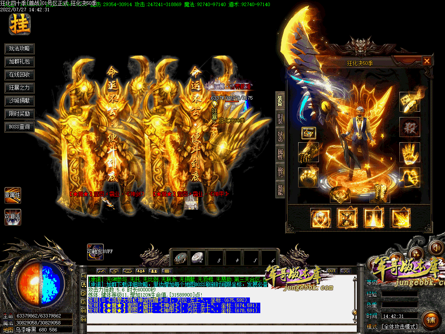Click the chat line mentioning 鸿蒙大帝
This screenshot has width=445, height=334.
(169, 300)
